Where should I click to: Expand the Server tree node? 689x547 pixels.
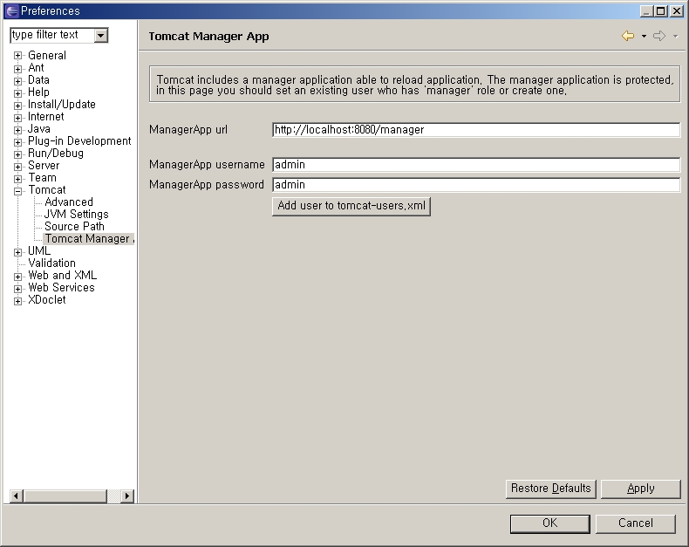tap(17, 167)
